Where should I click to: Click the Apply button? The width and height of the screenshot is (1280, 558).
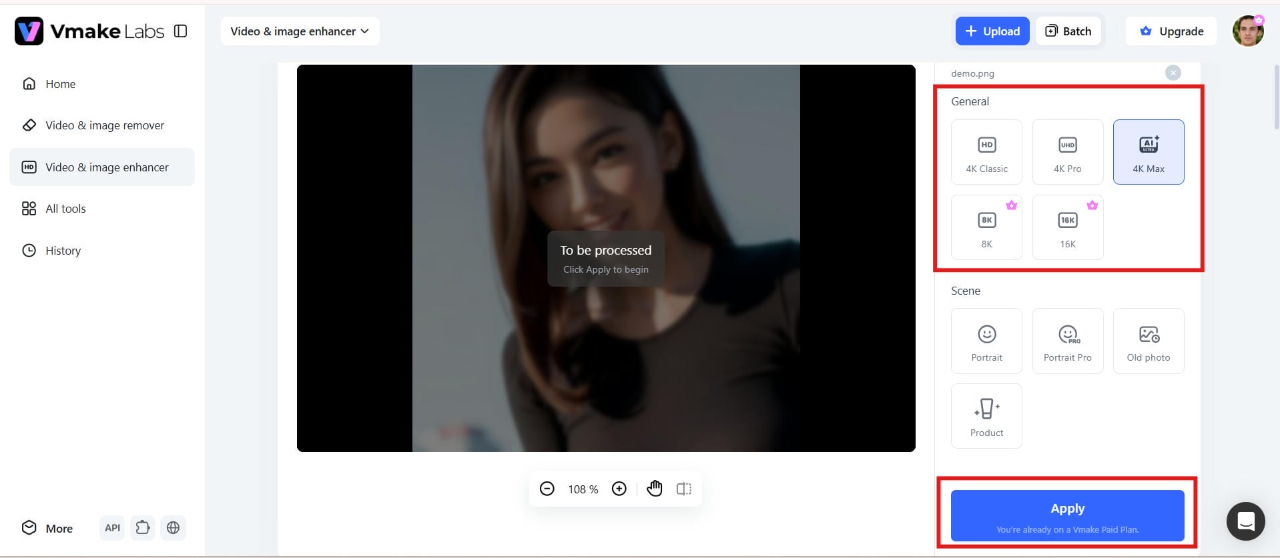(x=1067, y=515)
